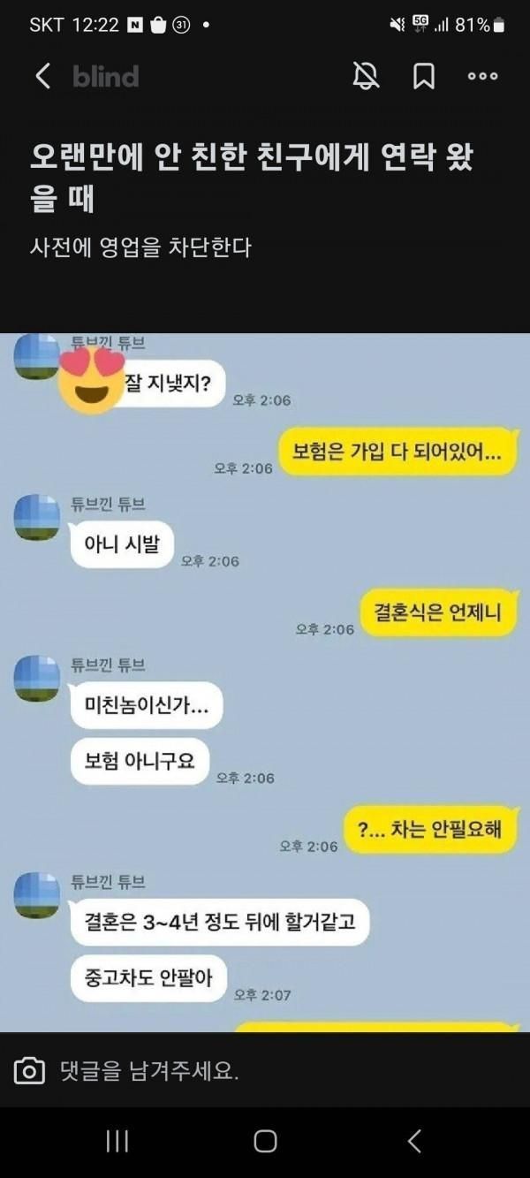Tap the '중고차도 안팔아' chat bubble
Image resolution: width=530 pixels, height=1178 pixels.
click(148, 977)
